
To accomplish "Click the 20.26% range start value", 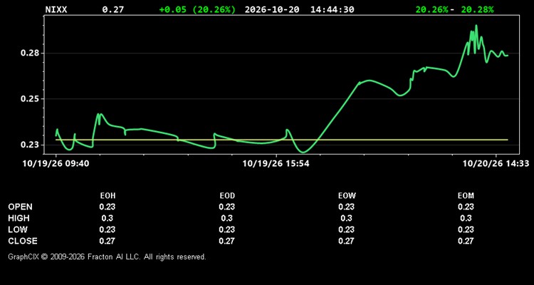I will coord(432,9).
